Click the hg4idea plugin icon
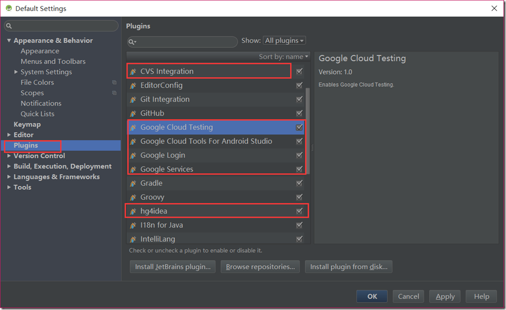Image resolution: width=506 pixels, height=310 pixels. (x=133, y=211)
